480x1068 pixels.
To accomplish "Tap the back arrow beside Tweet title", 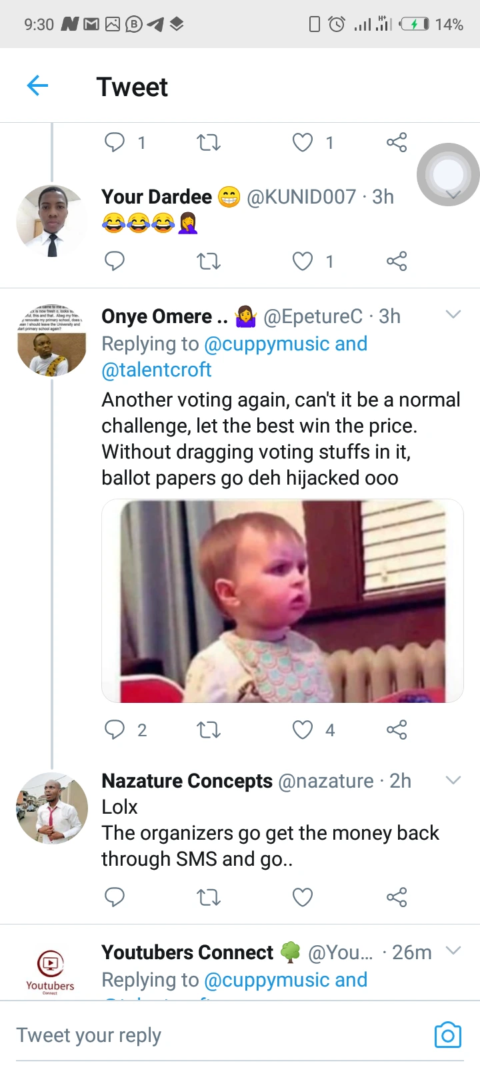I will point(38,86).
